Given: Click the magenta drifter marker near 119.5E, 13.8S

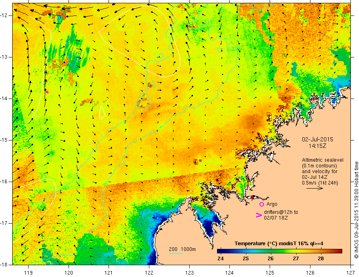Looking at the screenshot, I should coord(47,92).
